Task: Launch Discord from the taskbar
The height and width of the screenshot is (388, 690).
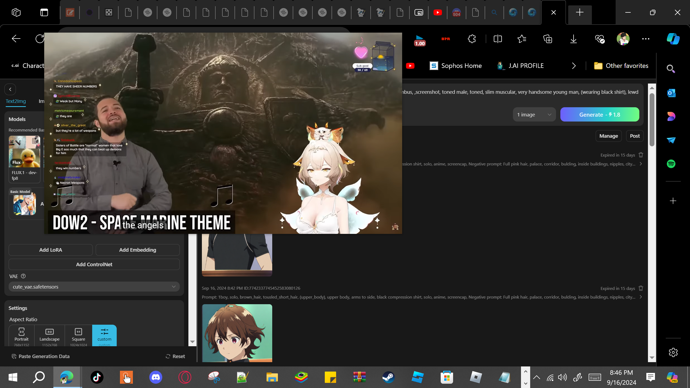Action: 156,377
